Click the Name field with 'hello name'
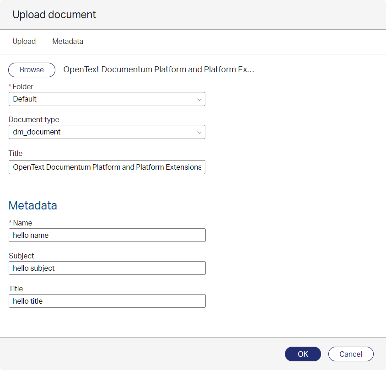 coord(107,235)
